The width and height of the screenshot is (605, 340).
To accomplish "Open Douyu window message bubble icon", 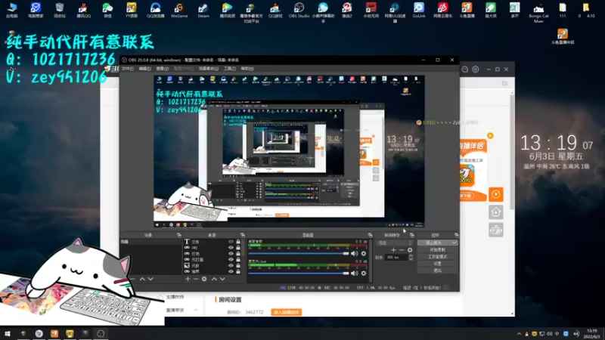I will click(x=464, y=69).
